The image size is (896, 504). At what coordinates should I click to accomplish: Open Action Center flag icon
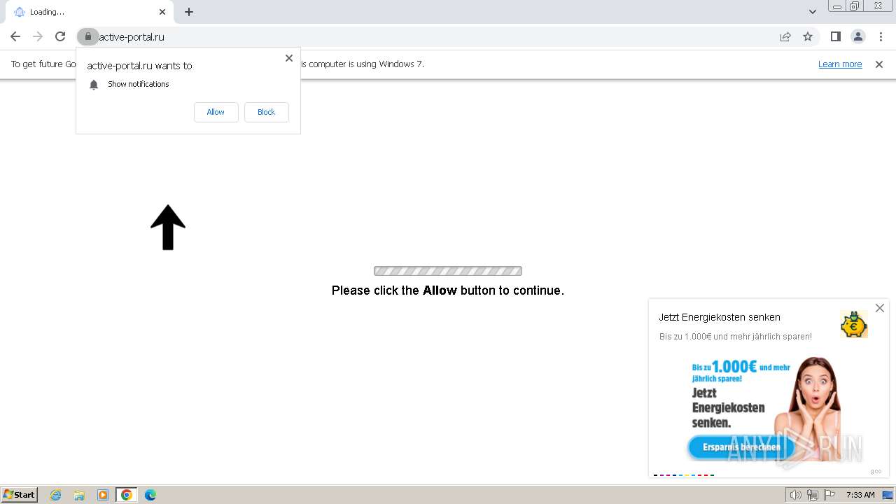point(829,495)
